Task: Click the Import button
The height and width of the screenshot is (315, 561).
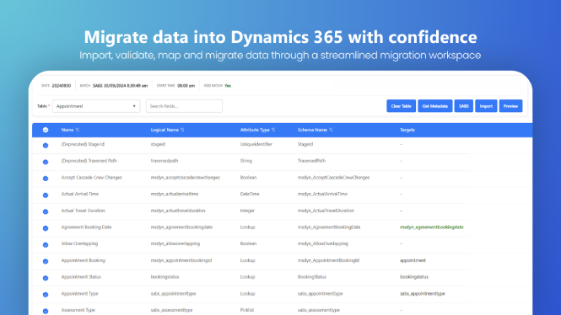Action: coord(486,106)
